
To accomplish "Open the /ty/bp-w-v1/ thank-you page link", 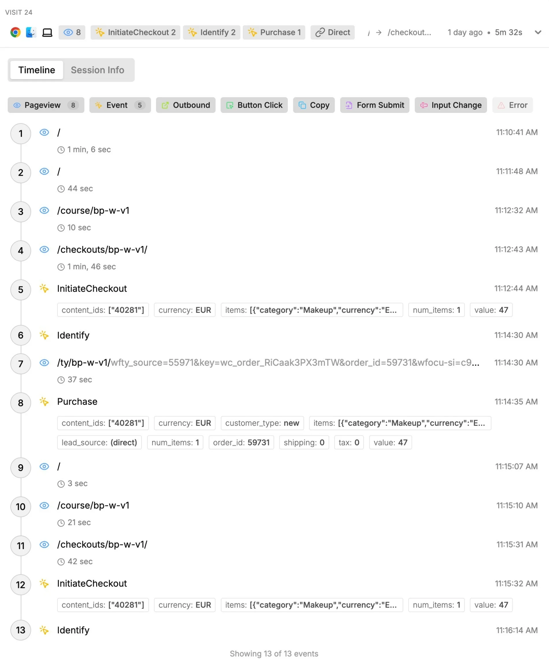I will coord(268,362).
